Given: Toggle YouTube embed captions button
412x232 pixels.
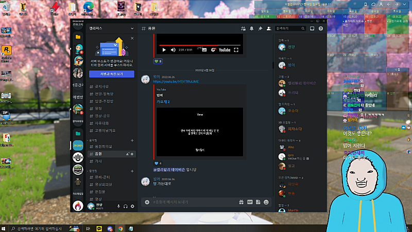Looking at the screenshot, I should 204,50.
